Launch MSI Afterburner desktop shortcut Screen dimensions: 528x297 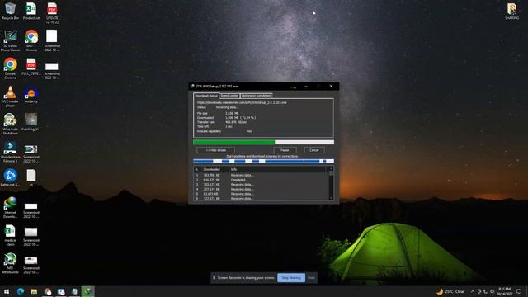click(x=10, y=263)
